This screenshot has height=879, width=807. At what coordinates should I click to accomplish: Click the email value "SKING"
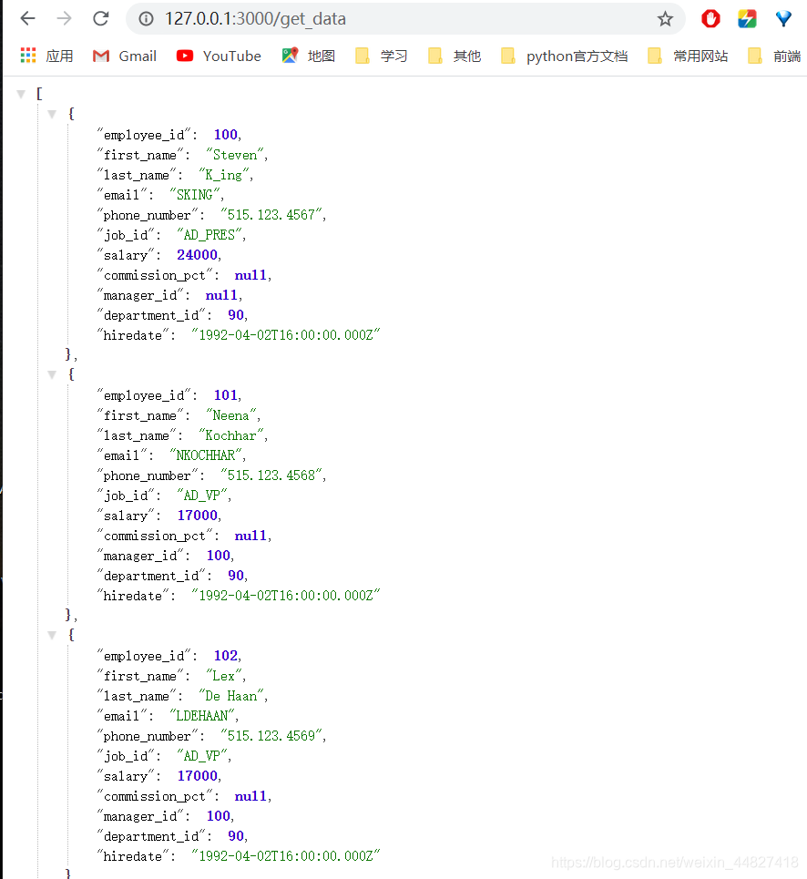(195, 195)
